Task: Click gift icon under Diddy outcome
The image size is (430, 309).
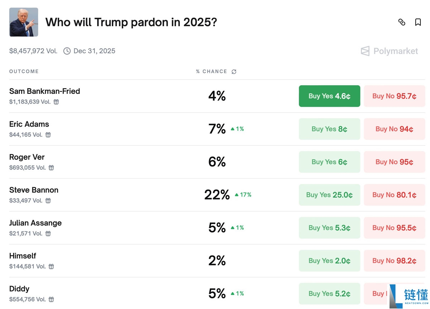Action: [51, 299]
